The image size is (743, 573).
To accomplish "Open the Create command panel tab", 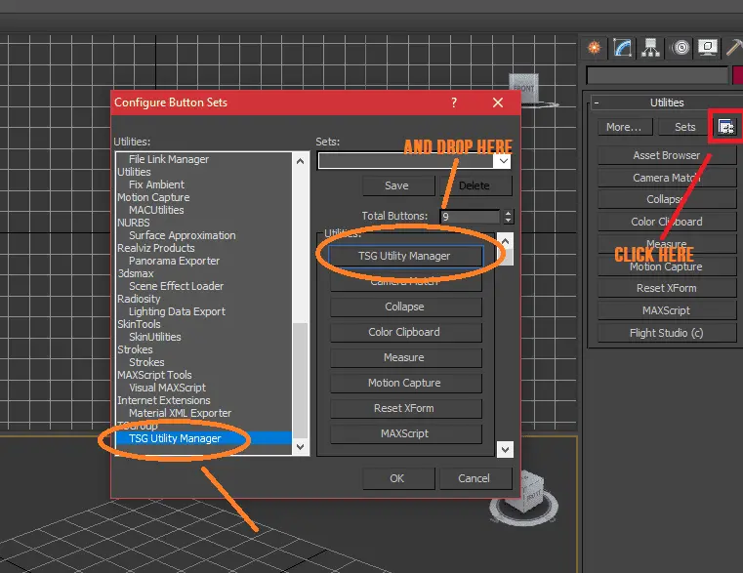I will pos(595,48).
